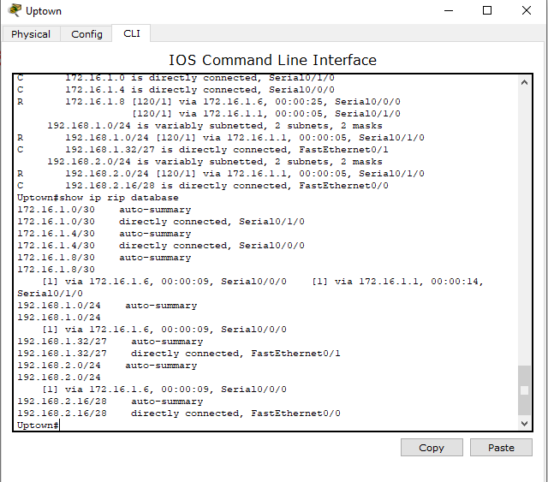548x482 pixels.
Task: Click the "192.168.2.0/24 is variably subnetted" line
Action: pyautogui.click(x=214, y=162)
